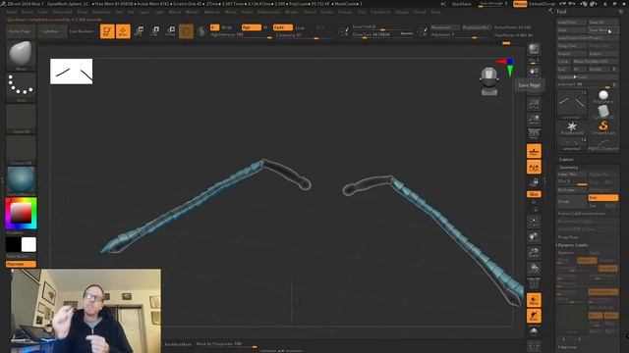Toggle Live Boolean
Image resolution: width=629 pixels, height=353 pixels.
(x=82, y=31)
